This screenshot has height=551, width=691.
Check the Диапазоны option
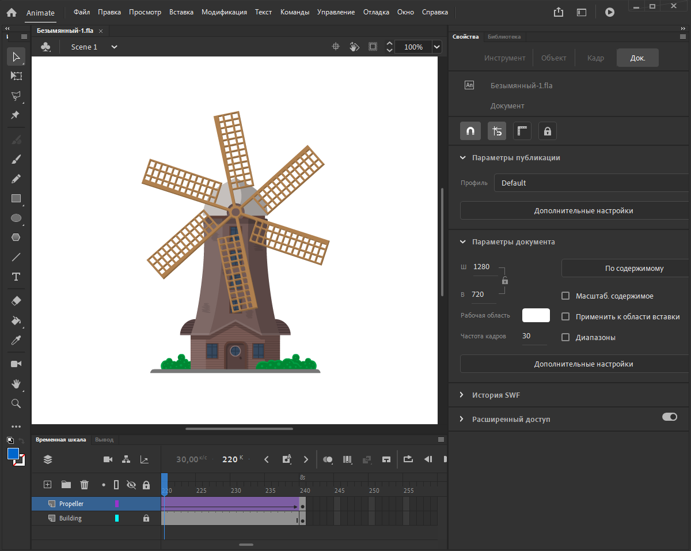(565, 337)
